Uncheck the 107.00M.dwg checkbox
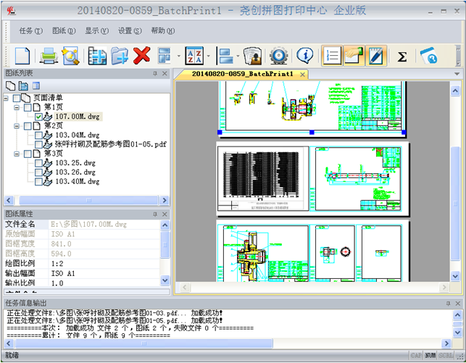 click(x=39, y=116)
